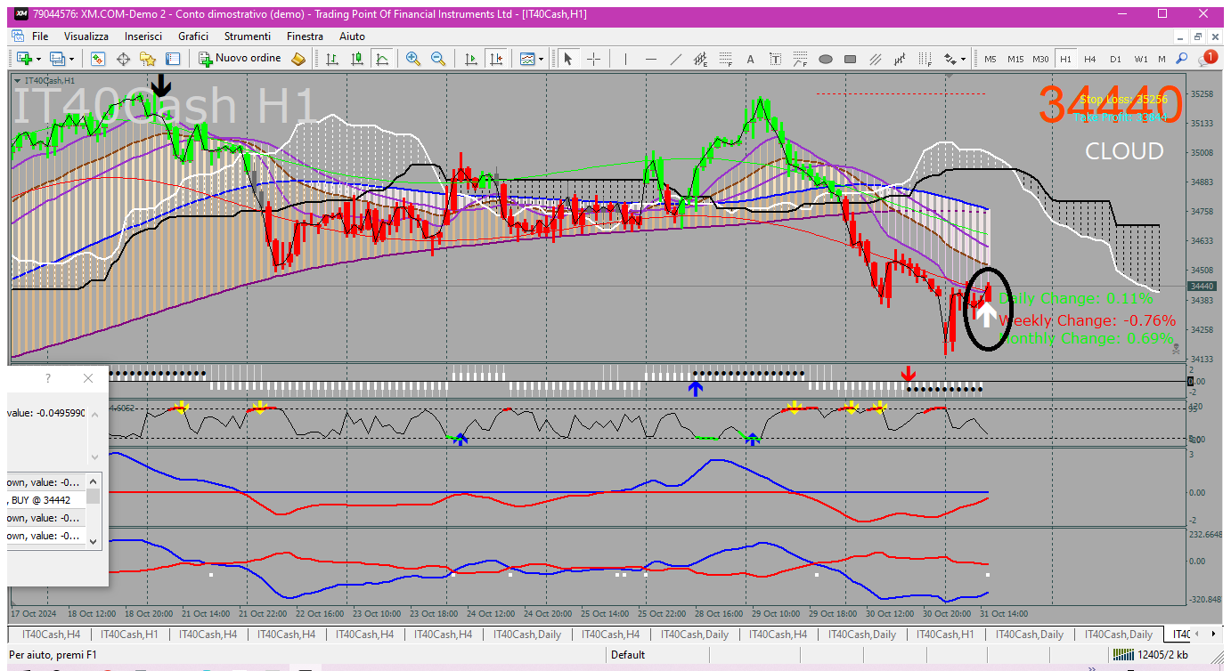The width and height of the screenshot is (1231, 671).
Task: Select the parallel lines channel tool
Action: tap(876, 59)
